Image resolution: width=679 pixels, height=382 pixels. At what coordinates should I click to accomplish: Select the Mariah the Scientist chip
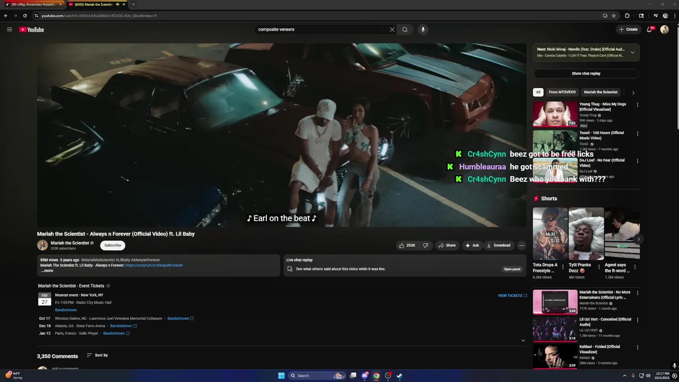(x=600, y=92)
